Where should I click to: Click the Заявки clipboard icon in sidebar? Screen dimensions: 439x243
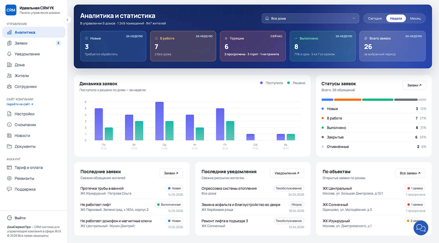coord(9,43)
